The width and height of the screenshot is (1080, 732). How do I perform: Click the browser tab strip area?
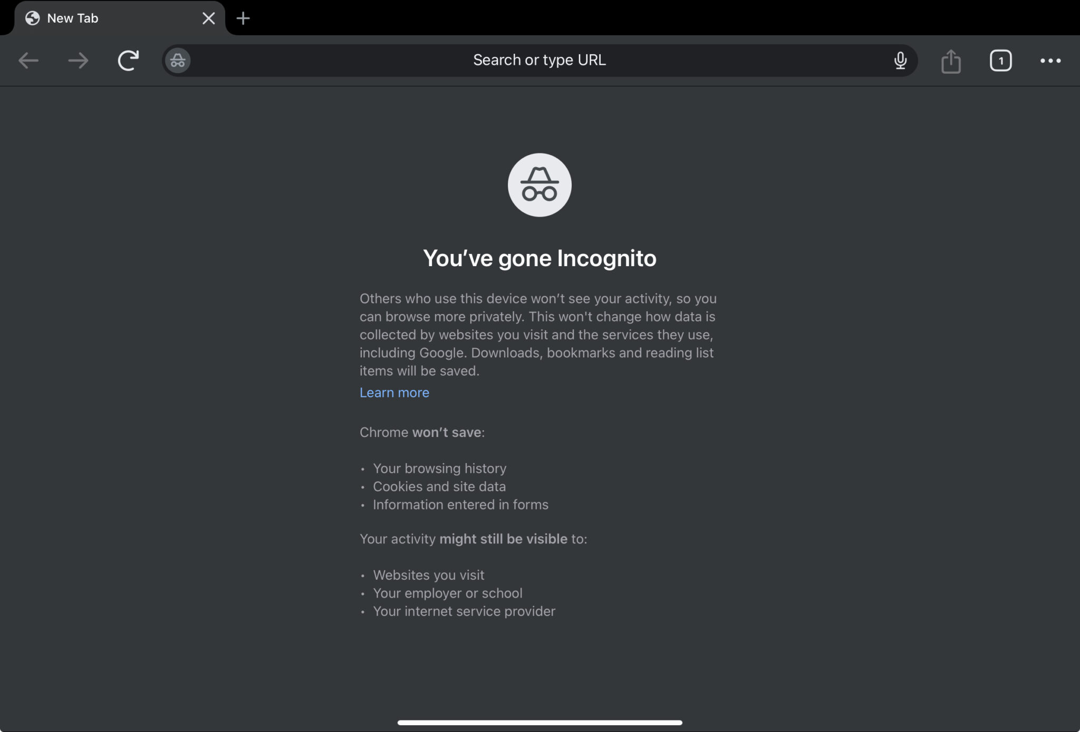pyautogui.click(x=539, y=18)
